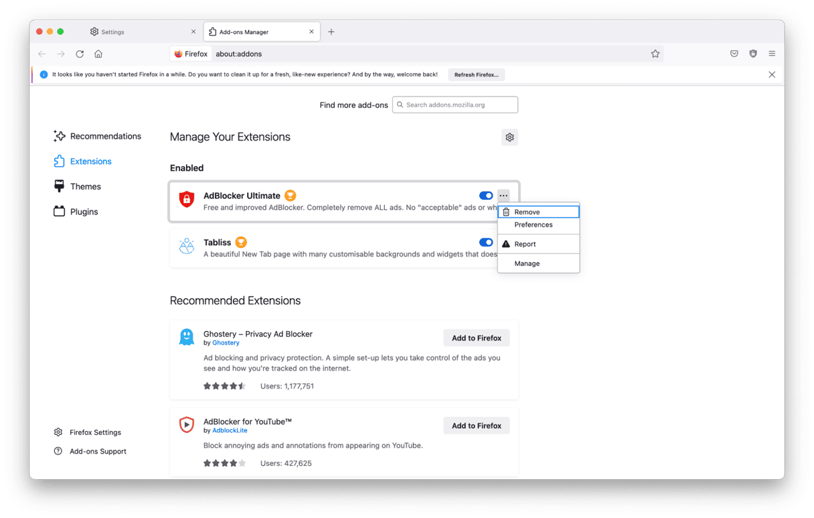The width and height of the screenshot is (814, 518).
Task: Add AdBlocker for YouTube to Firefox
Action: click(x=477, y=426)
